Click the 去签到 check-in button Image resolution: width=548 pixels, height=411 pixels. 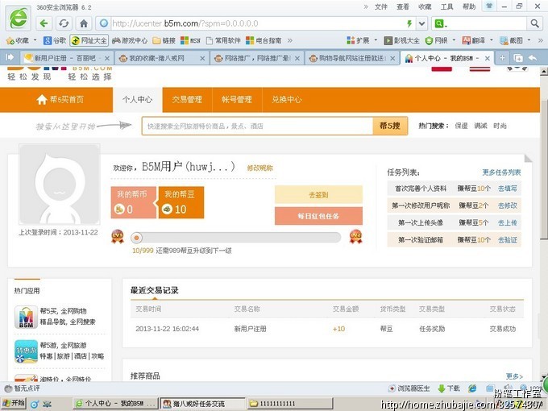click(318, 195)
